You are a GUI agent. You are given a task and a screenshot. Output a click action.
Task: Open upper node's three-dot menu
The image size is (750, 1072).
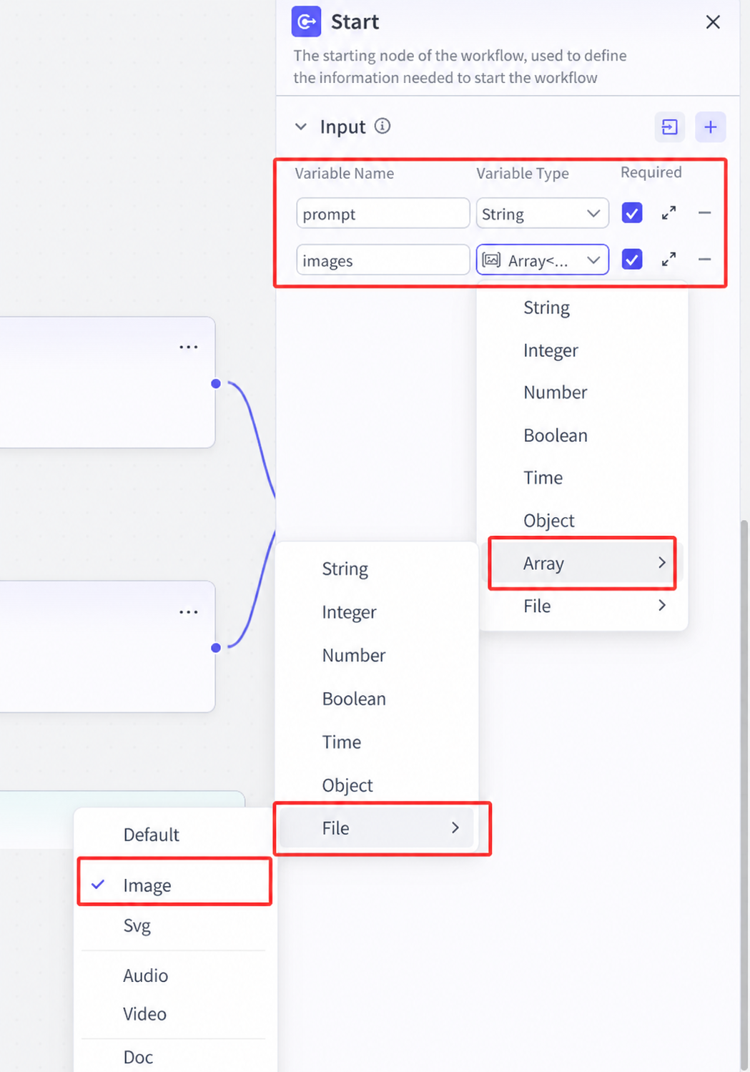click(189, 347)
